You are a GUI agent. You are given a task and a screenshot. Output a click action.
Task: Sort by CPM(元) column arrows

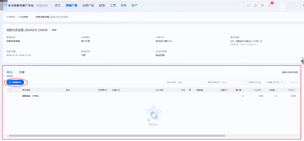click(262, 90)
